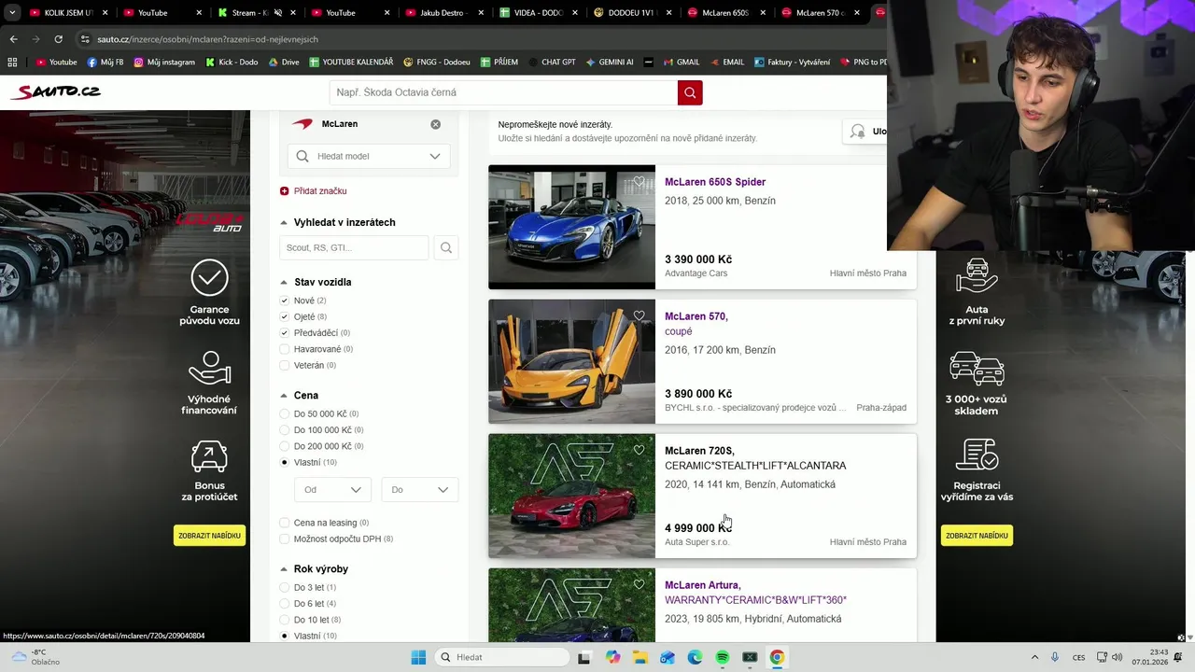Check the Veterán checkbox

285,365
